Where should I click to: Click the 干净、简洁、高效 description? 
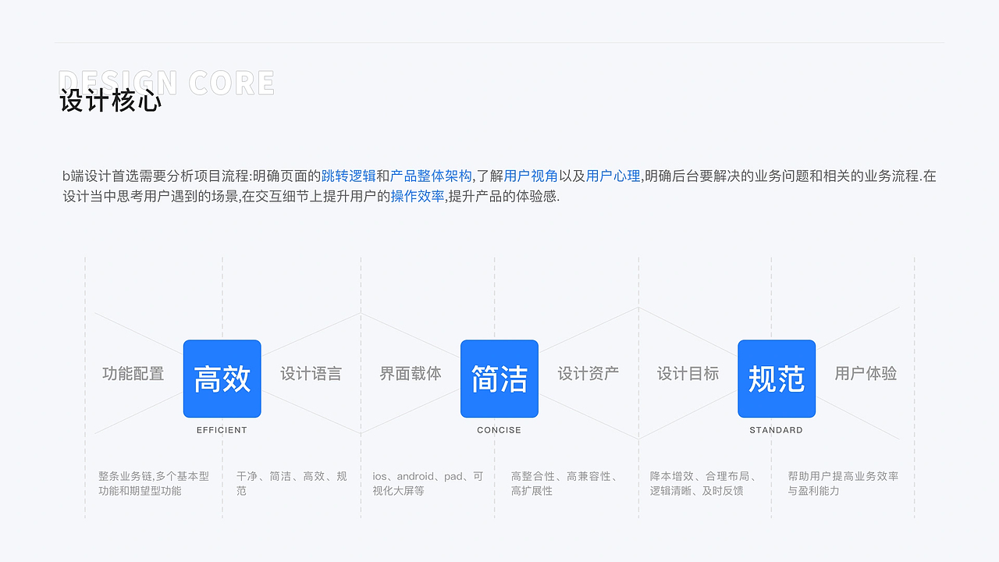(292, 483)
